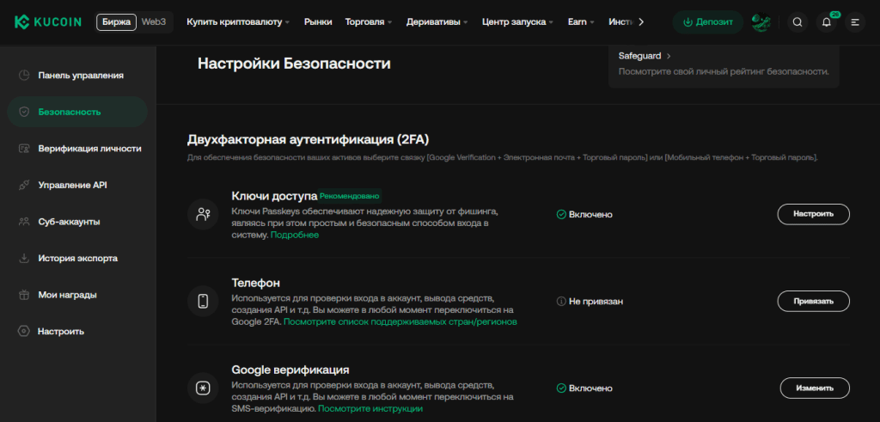
Task: Click the Двухфакторная аутентификация (2FA) heading
Action: [x=309, y=139]
